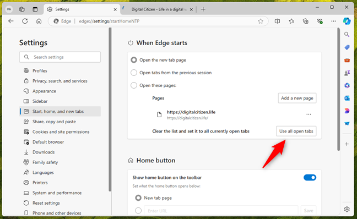
Task: Click the Save button for home URL
Action: click(x=309, y=211)
